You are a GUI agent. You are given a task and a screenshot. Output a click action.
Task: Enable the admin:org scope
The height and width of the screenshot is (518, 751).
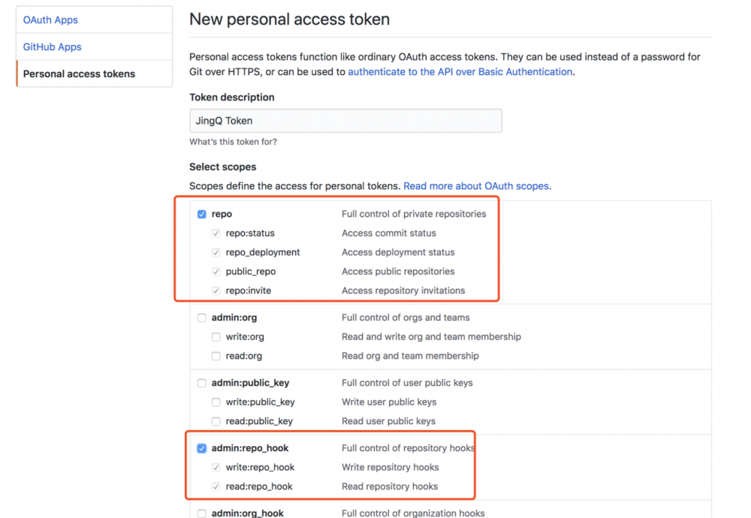(x=201, y=318)
